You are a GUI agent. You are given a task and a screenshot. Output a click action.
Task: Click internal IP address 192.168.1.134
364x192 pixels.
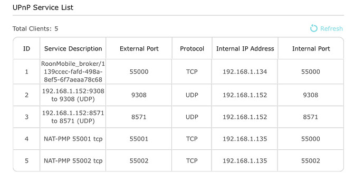tap(245, 72)
